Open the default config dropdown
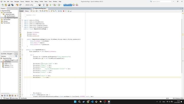 (x=31, y=5)
